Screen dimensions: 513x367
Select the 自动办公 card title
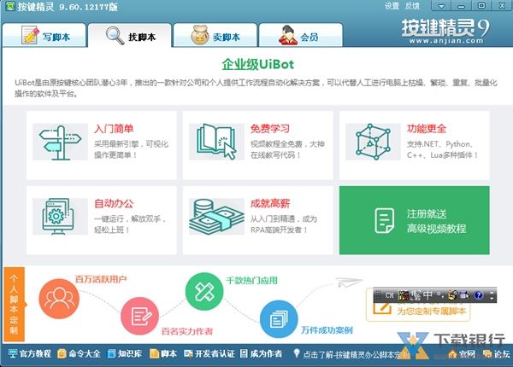114,203
